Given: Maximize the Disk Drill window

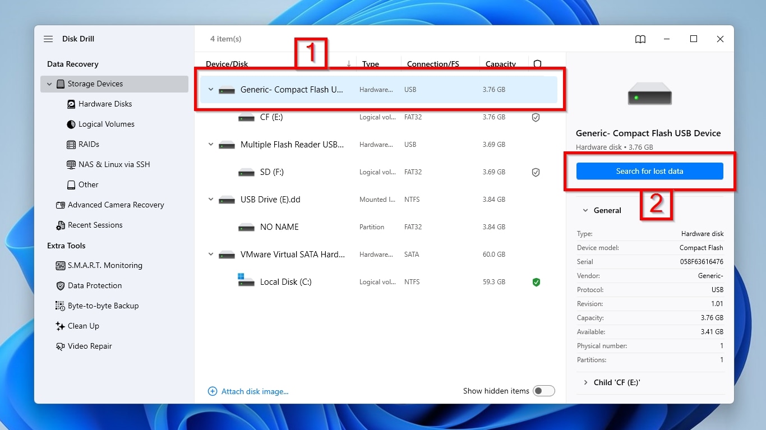Looking at the screenshot, I should pyautogui.click(x=694, y=39).
